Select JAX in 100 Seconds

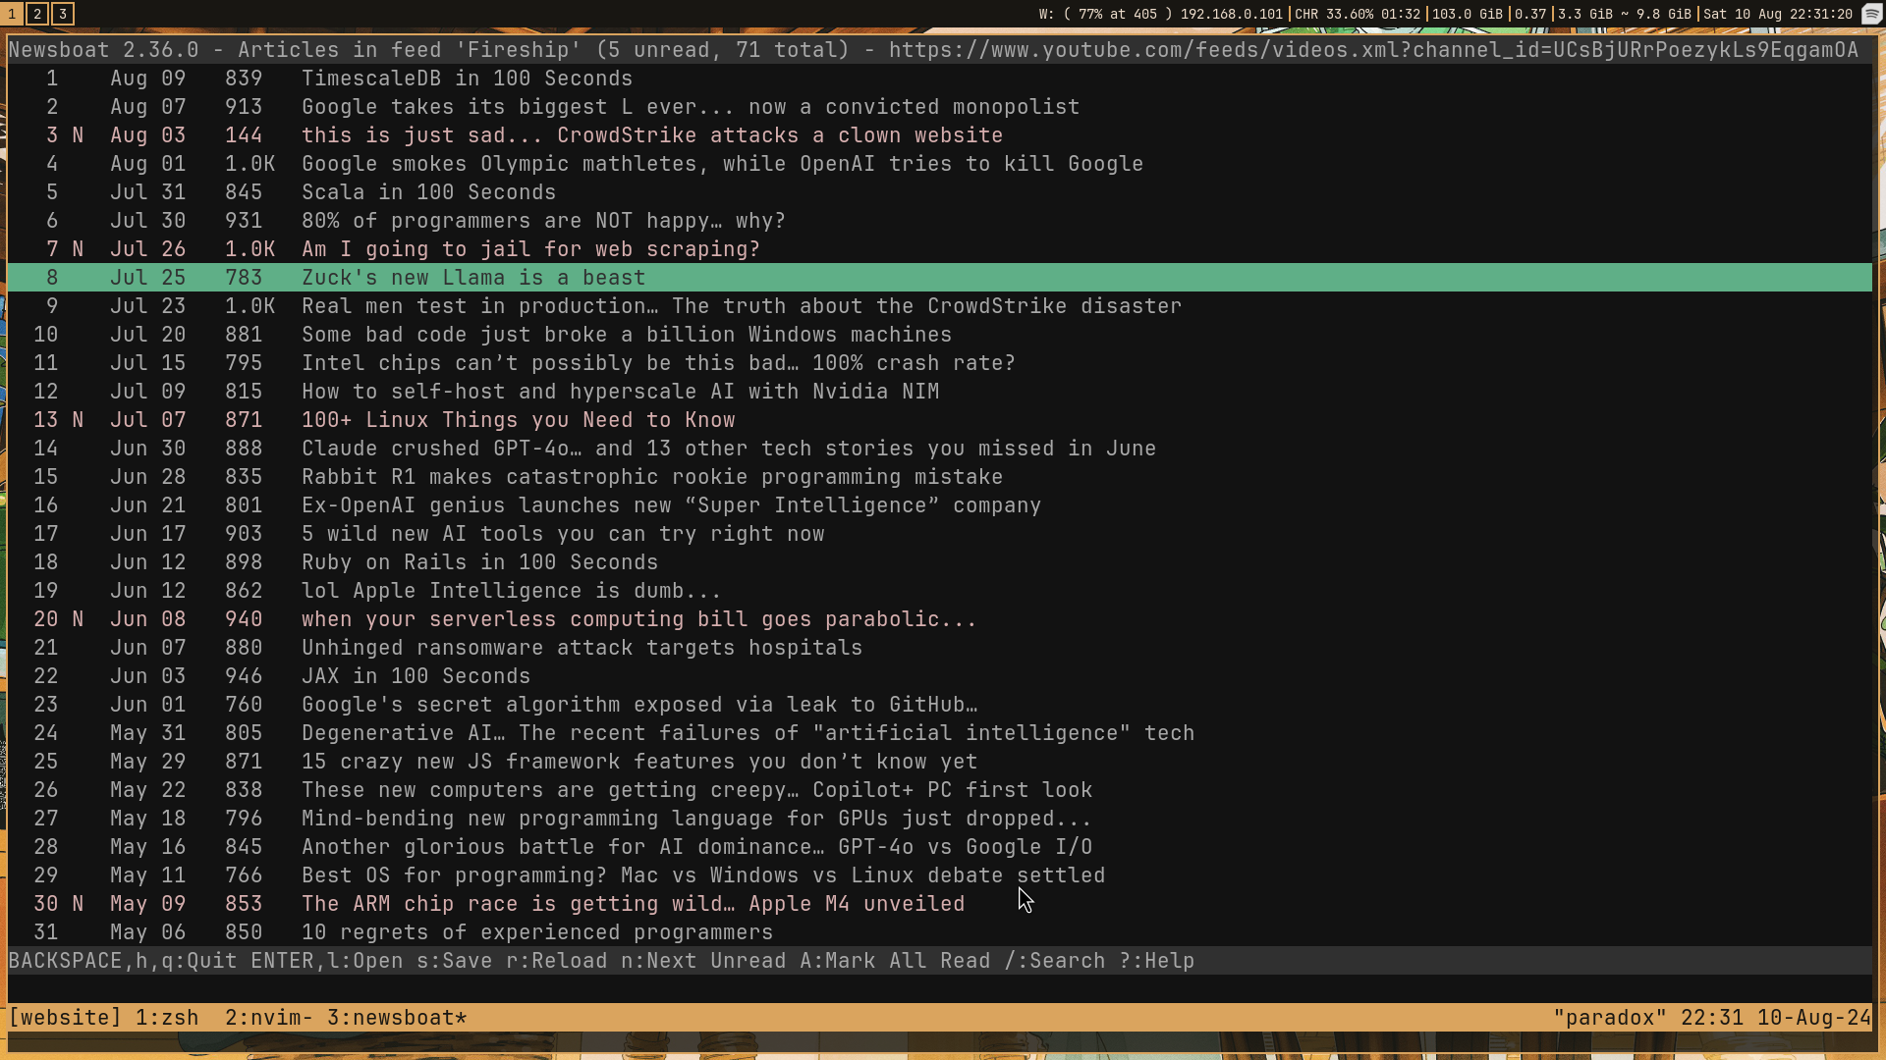[939, 676]
